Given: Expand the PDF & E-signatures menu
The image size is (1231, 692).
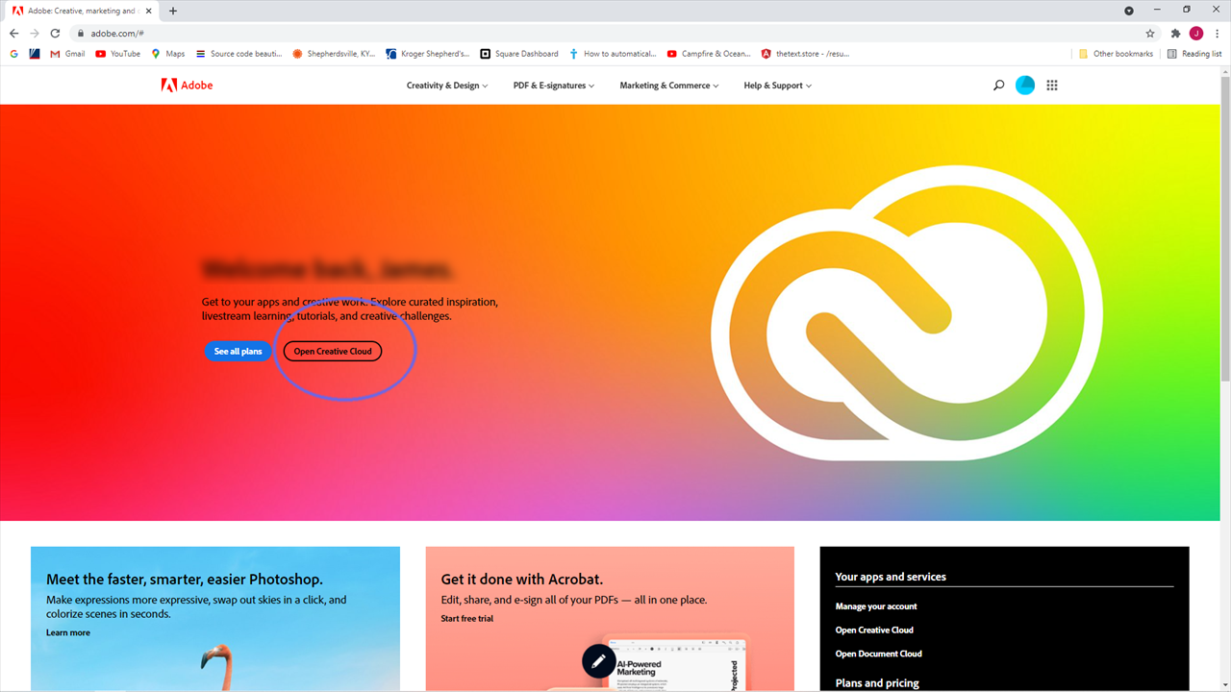Looking at the screenshot, I should click(554, 86).
